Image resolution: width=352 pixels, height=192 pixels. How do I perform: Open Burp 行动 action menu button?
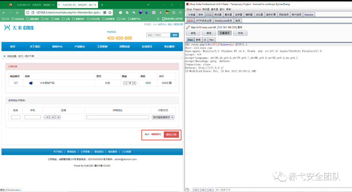tap(241, 33)
